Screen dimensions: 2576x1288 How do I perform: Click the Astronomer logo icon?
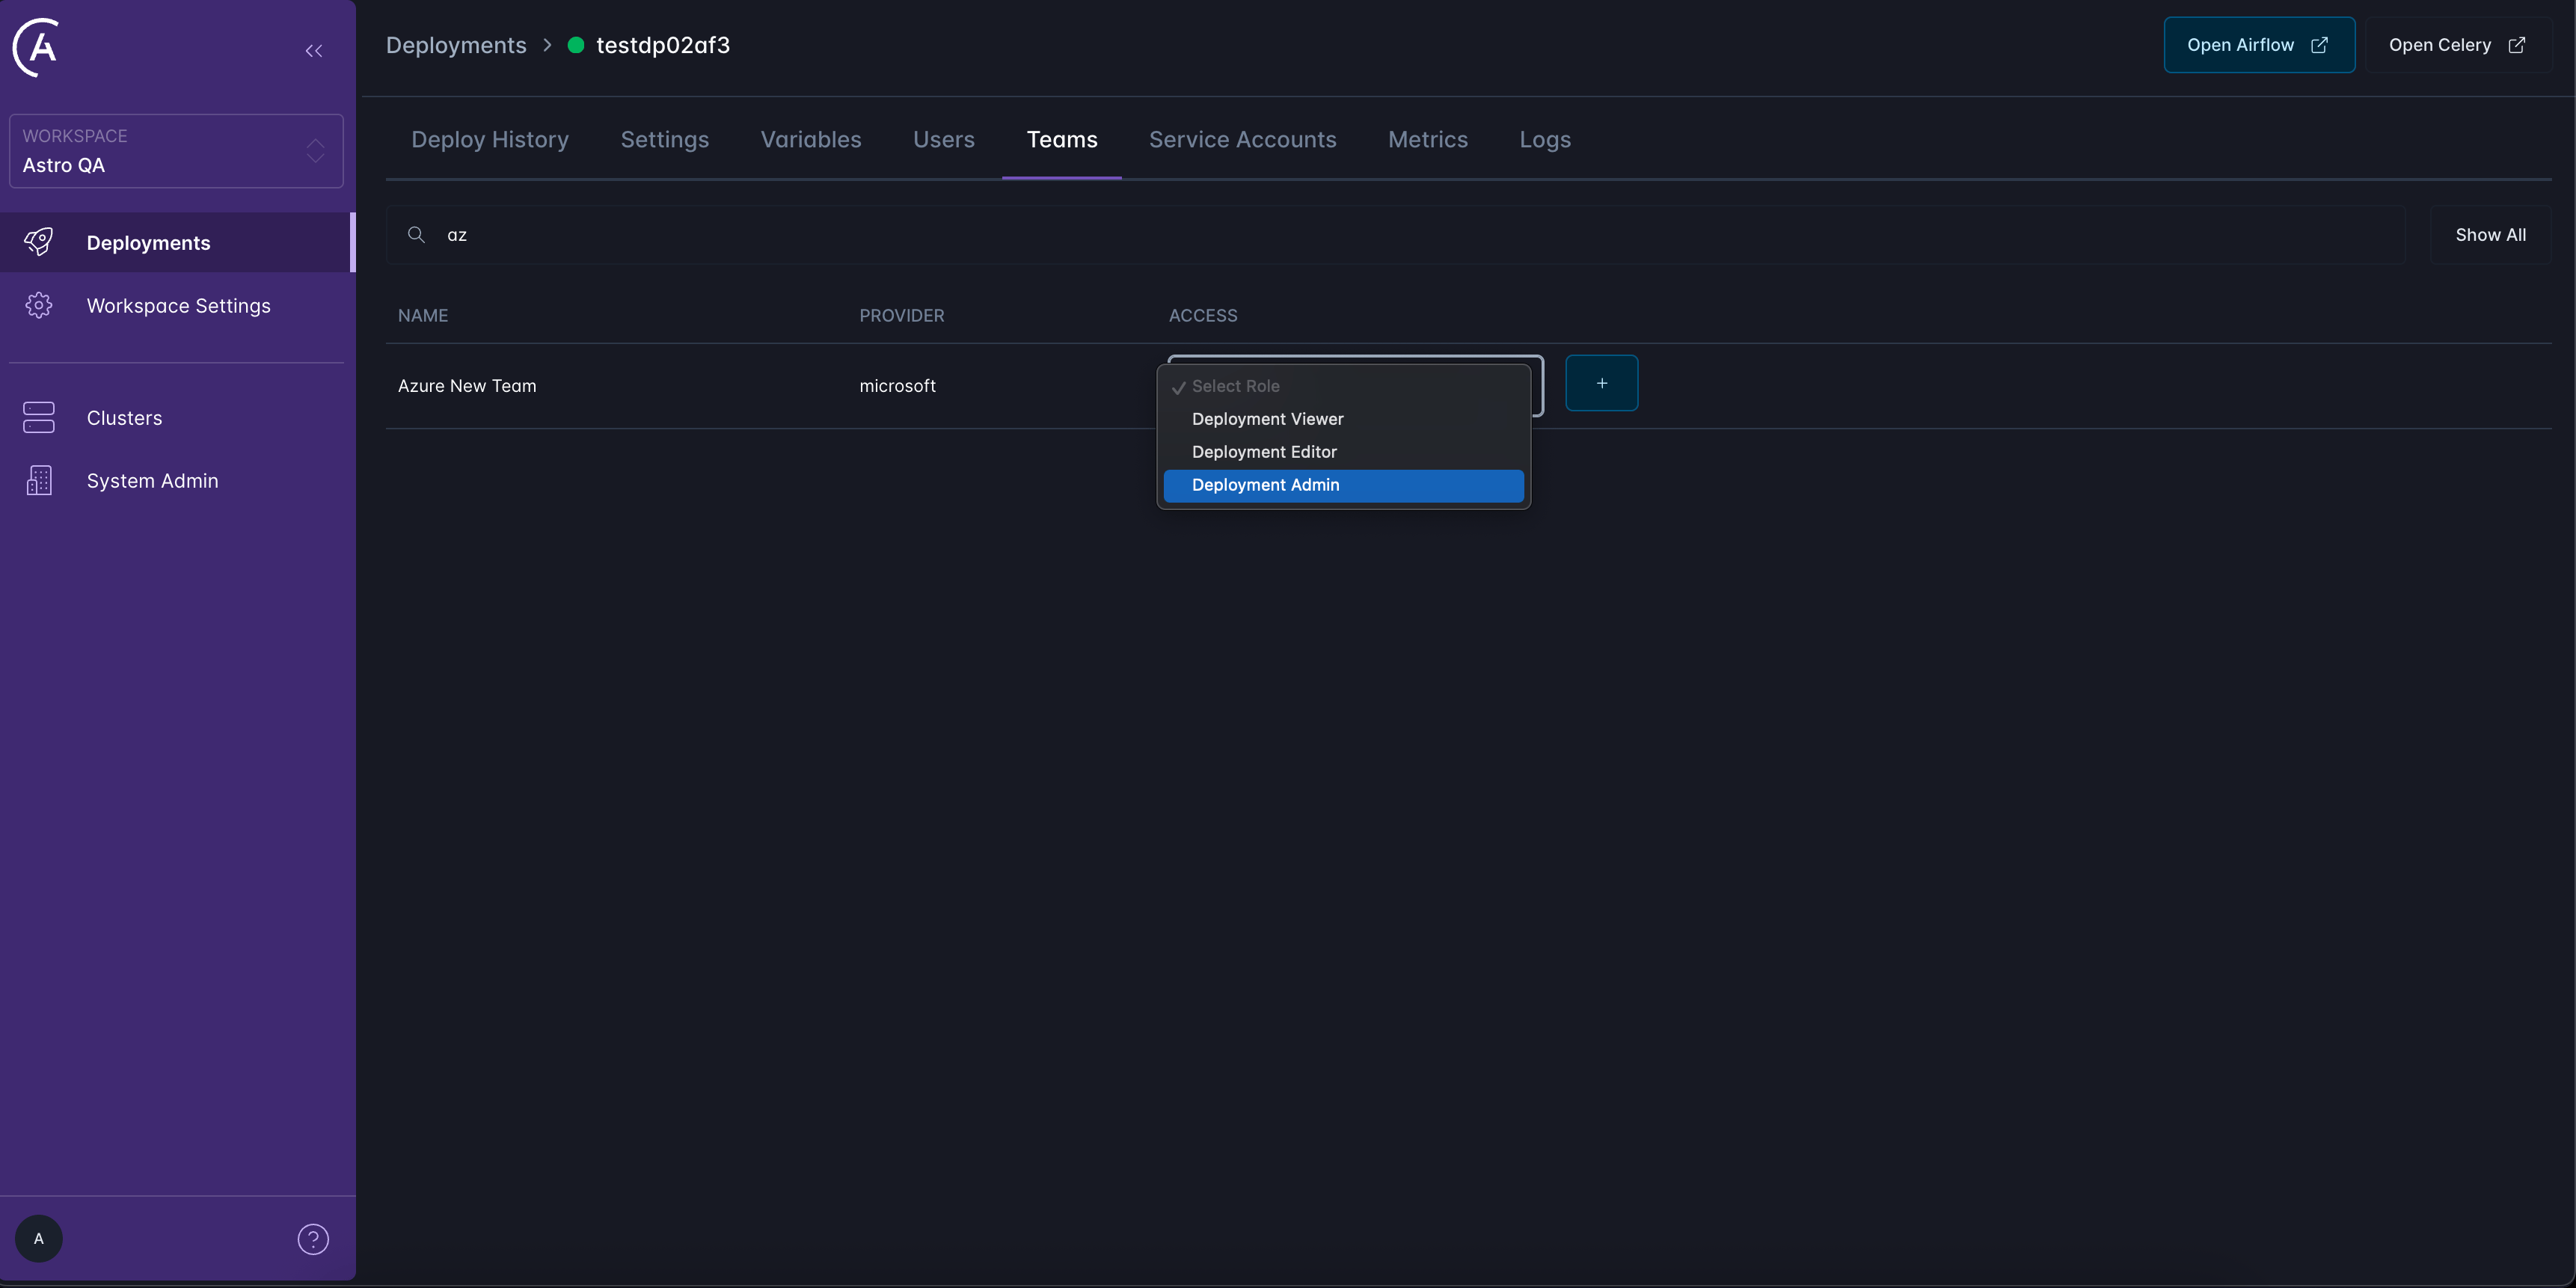click(36, 46)
